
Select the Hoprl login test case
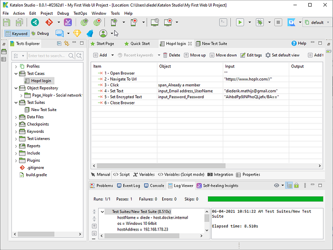coord(39,81)
